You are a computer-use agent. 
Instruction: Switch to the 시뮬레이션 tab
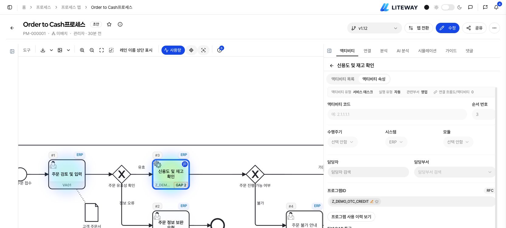(x=427, y=51)
